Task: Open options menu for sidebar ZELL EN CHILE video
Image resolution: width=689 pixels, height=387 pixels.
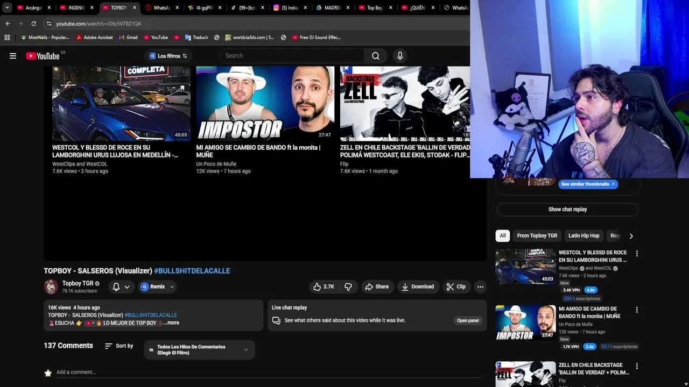Action: click(637, 367)
